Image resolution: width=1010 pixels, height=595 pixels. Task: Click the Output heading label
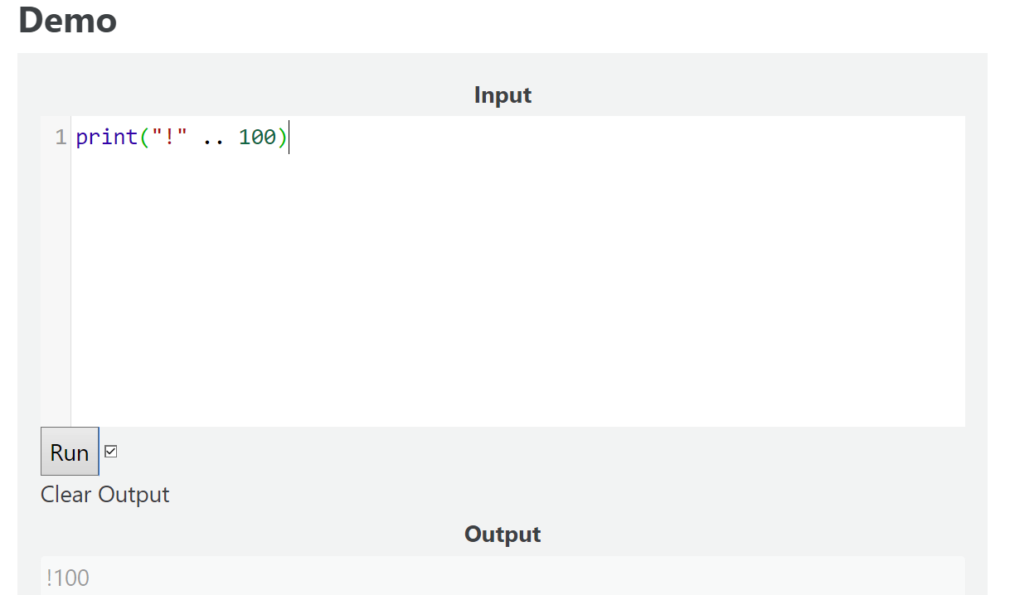coord(502,535)
